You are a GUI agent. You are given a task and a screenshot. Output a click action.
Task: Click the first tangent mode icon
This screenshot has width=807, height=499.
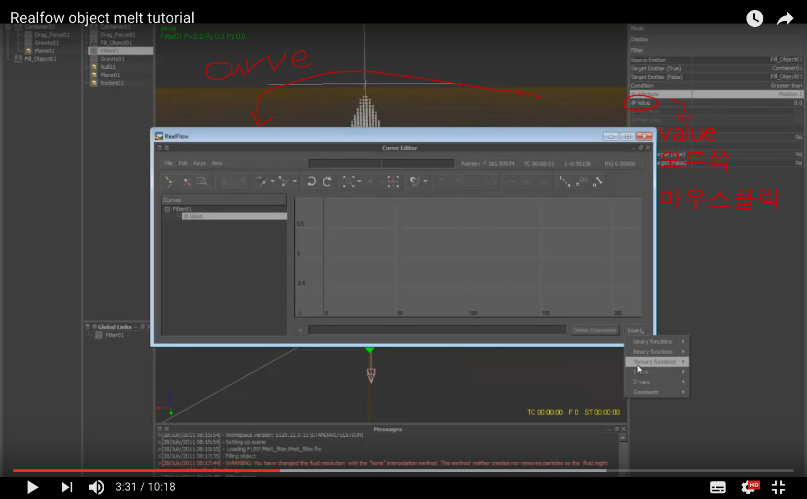tap(262, 181)
